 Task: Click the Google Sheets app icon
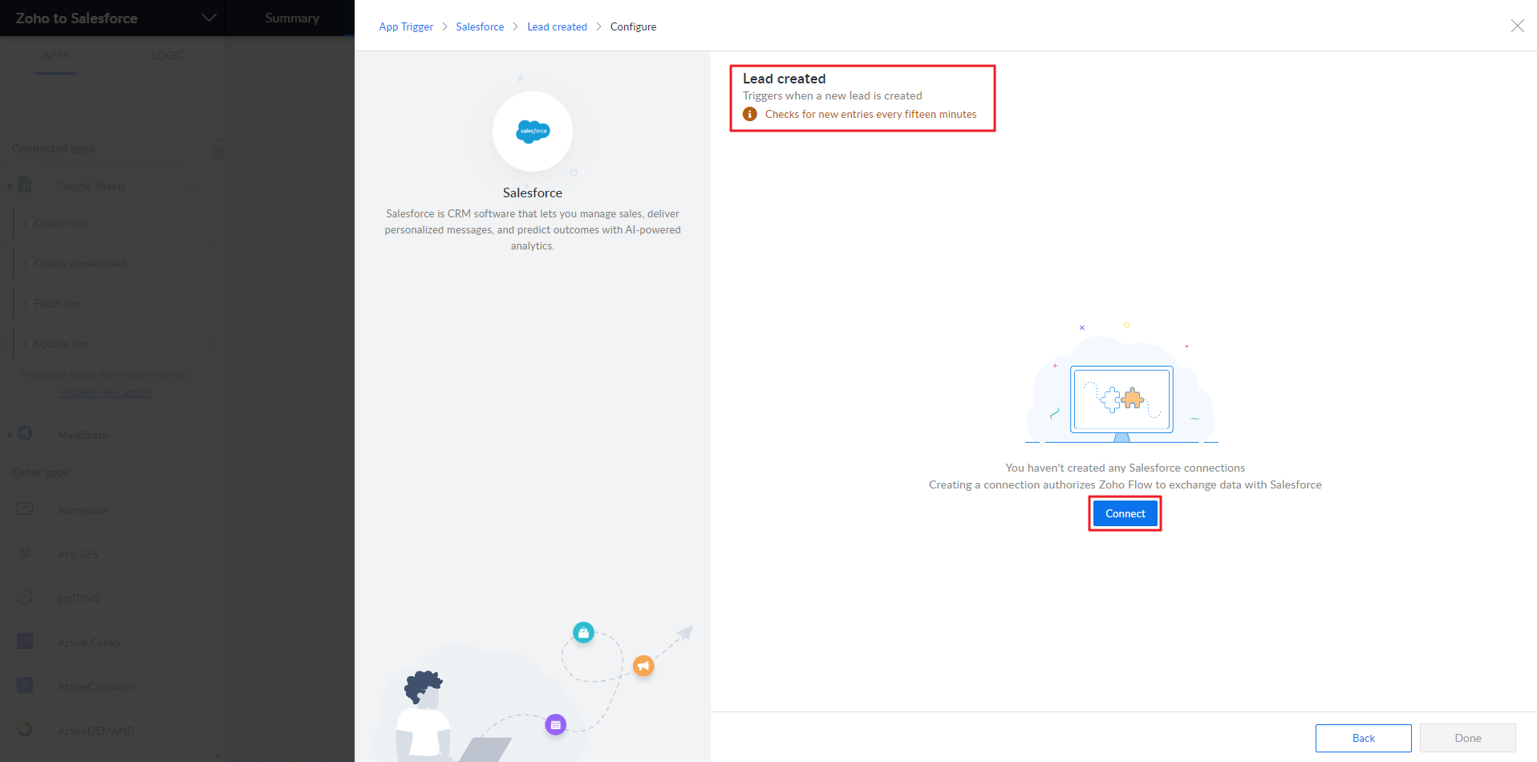pos(26,185)
